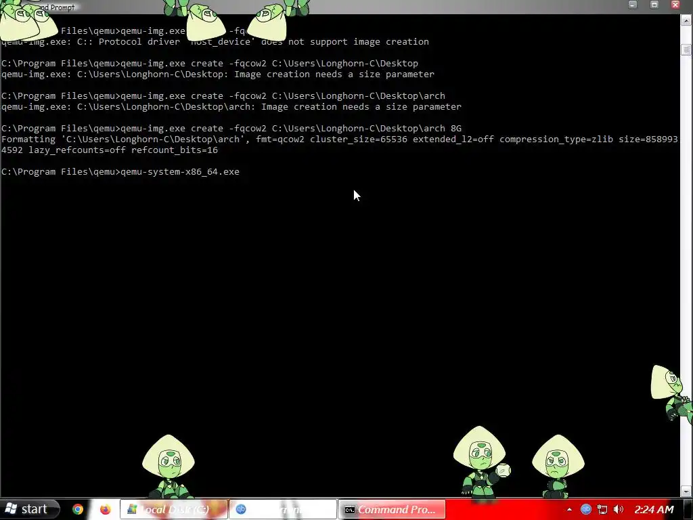Click the qemu-system-x86_64.exe command text
This screenshot has height=520, width=693.
[180, 171]
